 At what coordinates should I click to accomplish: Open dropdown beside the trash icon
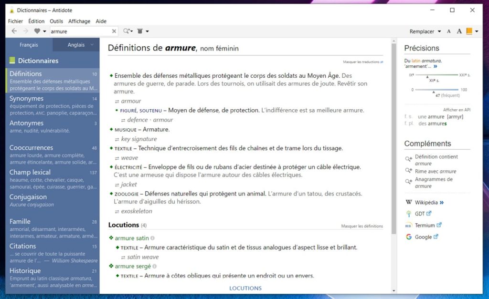147,31
